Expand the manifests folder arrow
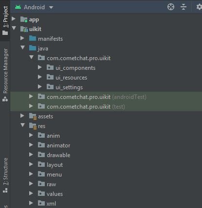This screenshot has width=202, height=208. [22, 38]
